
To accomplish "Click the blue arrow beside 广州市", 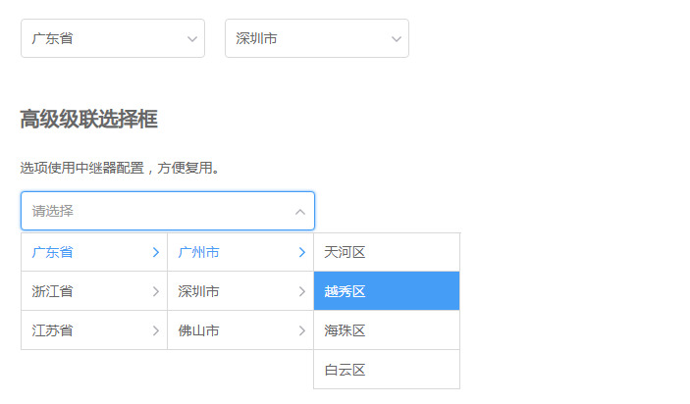I will (302, 252).
